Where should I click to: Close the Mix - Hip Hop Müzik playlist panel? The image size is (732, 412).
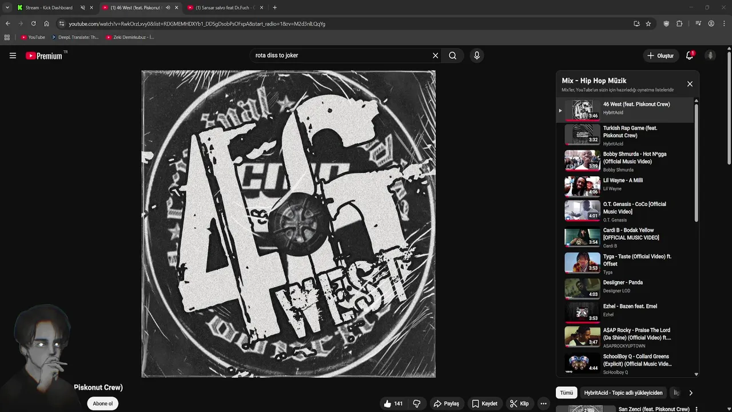tap(690, 84)
